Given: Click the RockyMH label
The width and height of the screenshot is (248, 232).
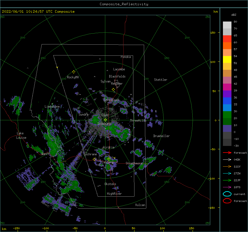Looking at the screenshot, I should (73, 77).
